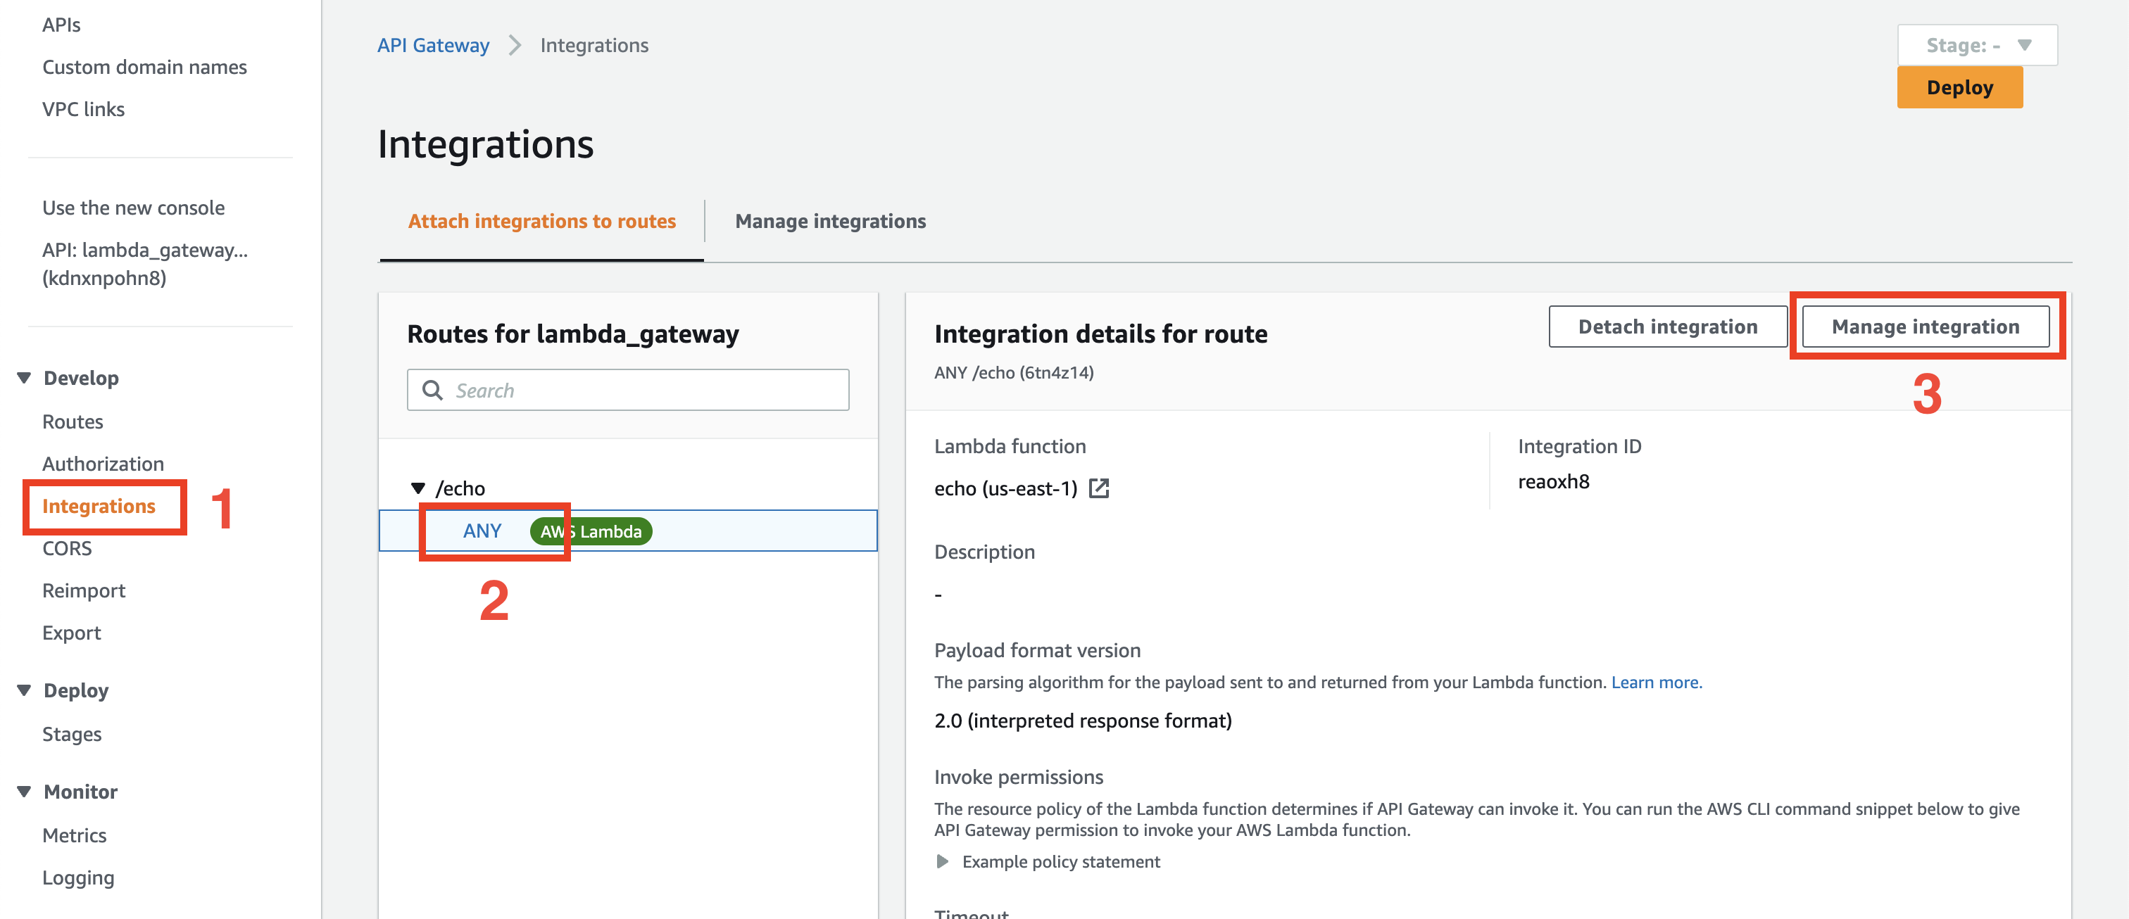Collapse the Monitor sidebar section
Screen dimensions: 2129x919
[25, 792]
